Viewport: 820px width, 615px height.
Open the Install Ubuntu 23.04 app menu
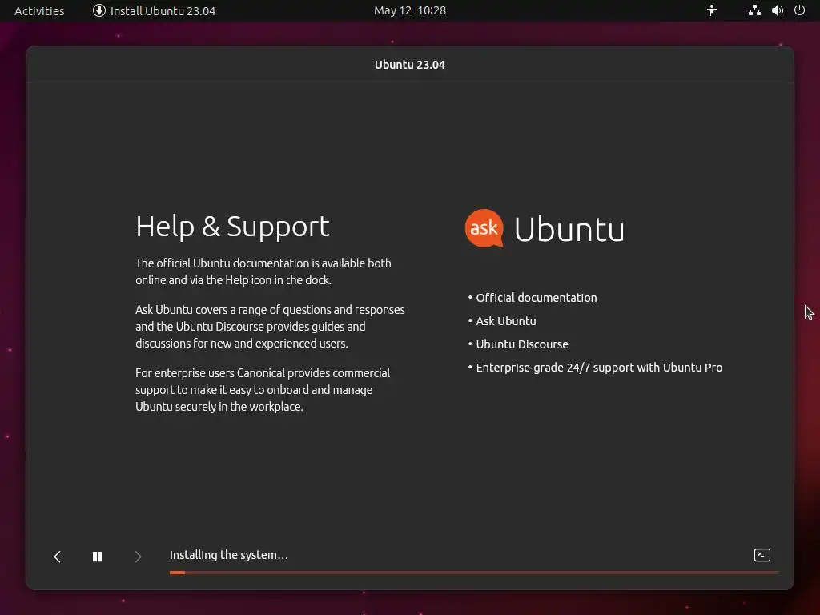click(155, 11)
